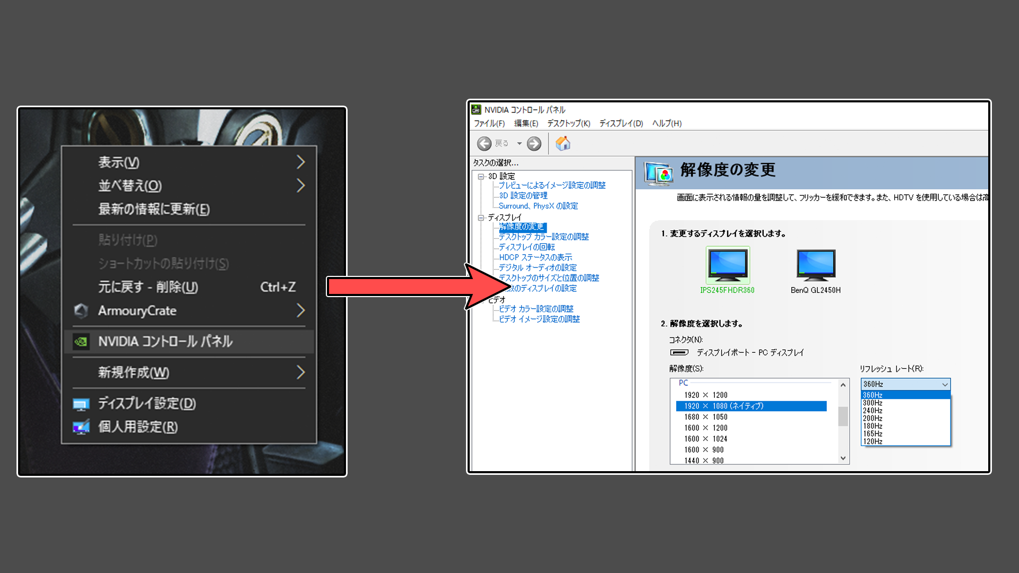Open 新規作成(W) submenu entry
This screenshot has width=1019, height=573.
click(x=189, y=372)
